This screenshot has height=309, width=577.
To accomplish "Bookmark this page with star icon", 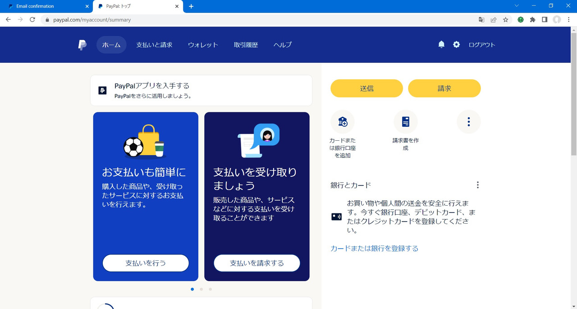I will [x=506, y=20].
